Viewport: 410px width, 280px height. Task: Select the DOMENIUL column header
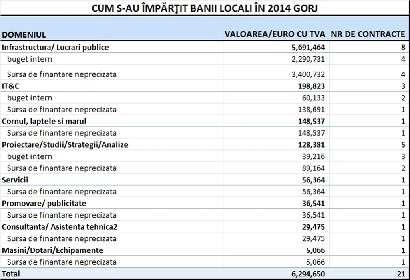(x=24, y=35)
